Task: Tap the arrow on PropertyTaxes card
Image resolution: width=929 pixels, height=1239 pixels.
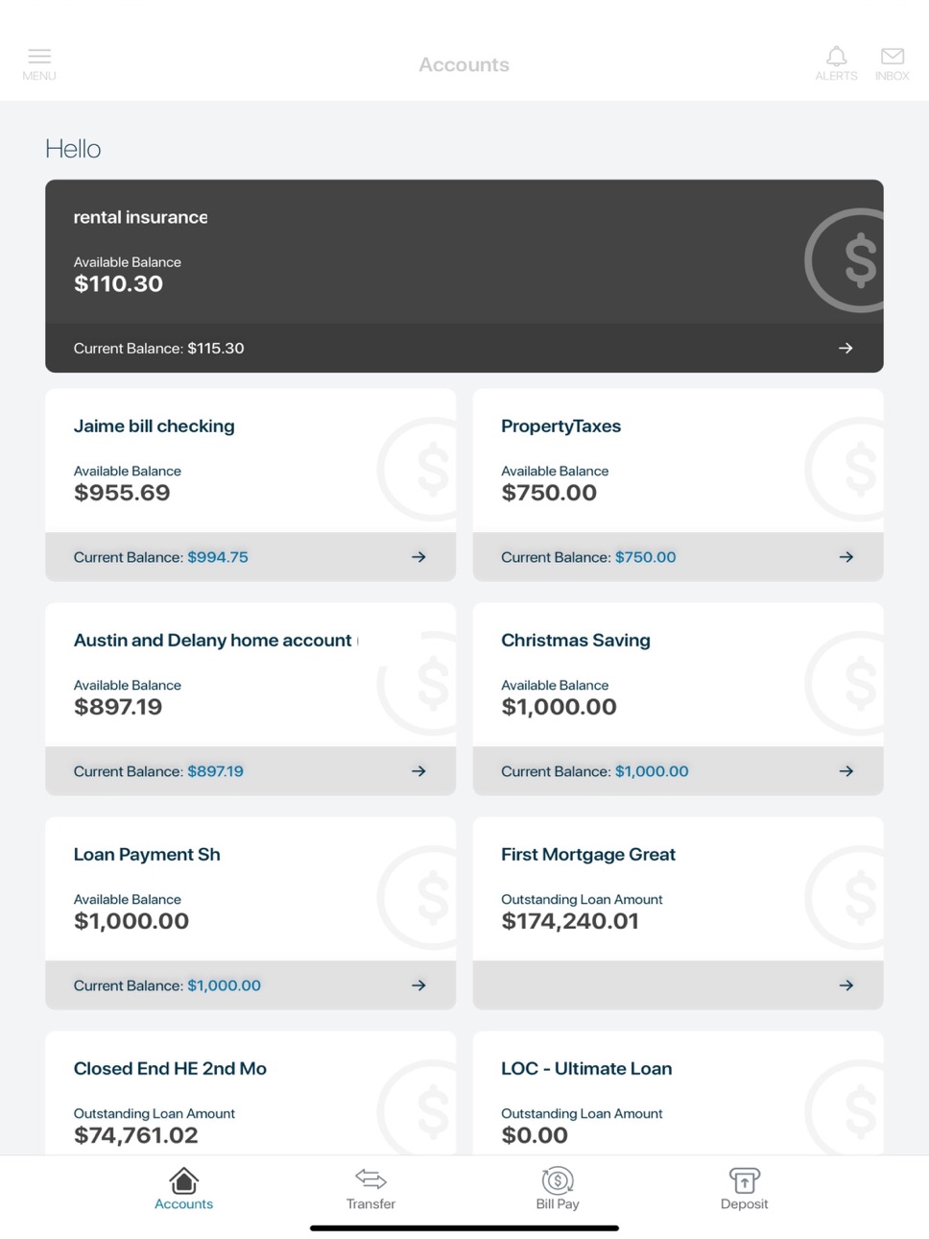Action: 846,557
